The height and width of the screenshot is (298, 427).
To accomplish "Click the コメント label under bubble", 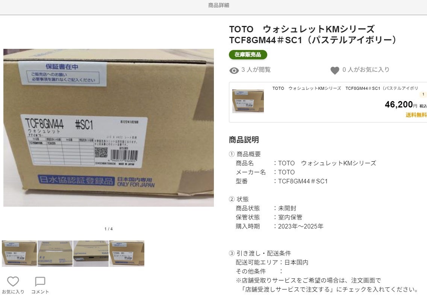I will (40, 292).
